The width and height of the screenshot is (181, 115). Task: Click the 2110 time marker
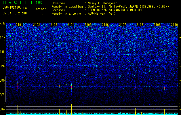click(174, 25)
